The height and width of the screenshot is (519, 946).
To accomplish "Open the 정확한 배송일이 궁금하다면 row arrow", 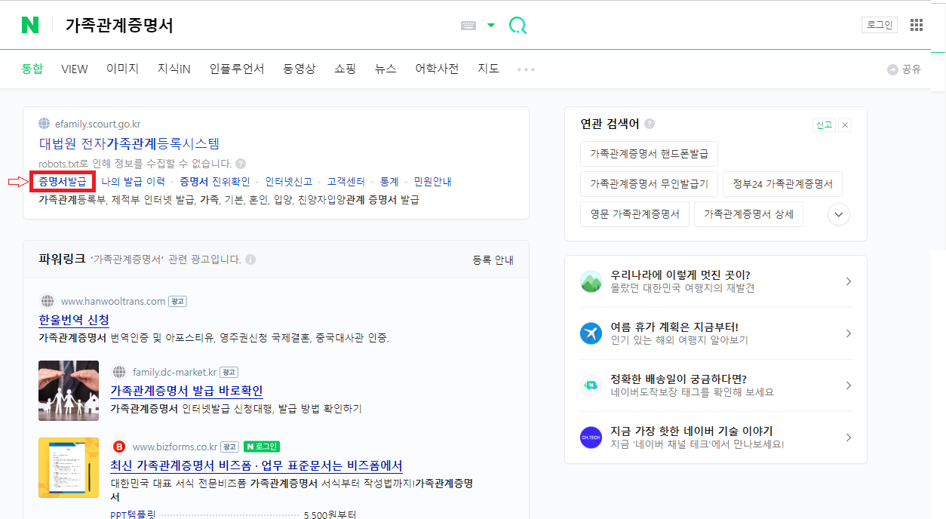I will click(x=849, y=385).
